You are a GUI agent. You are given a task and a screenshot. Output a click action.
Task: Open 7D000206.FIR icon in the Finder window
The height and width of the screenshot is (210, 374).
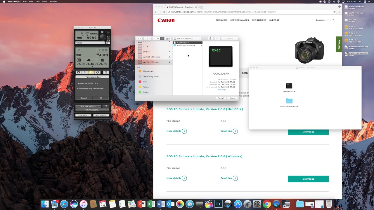click(x=289, y=86)
